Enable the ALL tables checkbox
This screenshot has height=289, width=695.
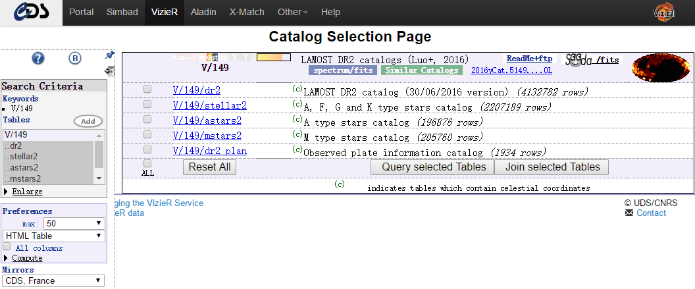pos(147,163)
